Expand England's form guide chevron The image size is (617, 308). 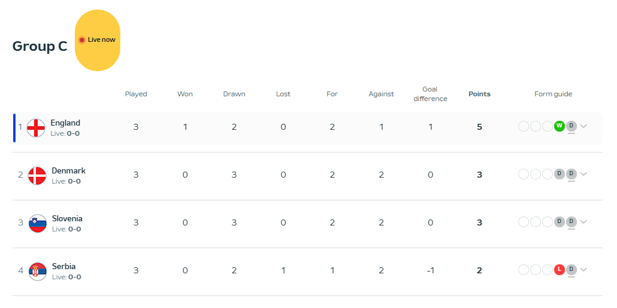tap(584, 126)
